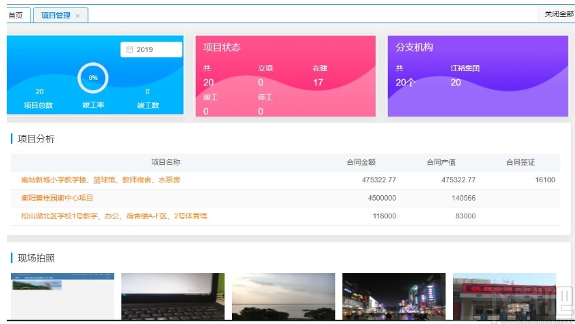Click the 项目名称 column header

pos(165,162)
